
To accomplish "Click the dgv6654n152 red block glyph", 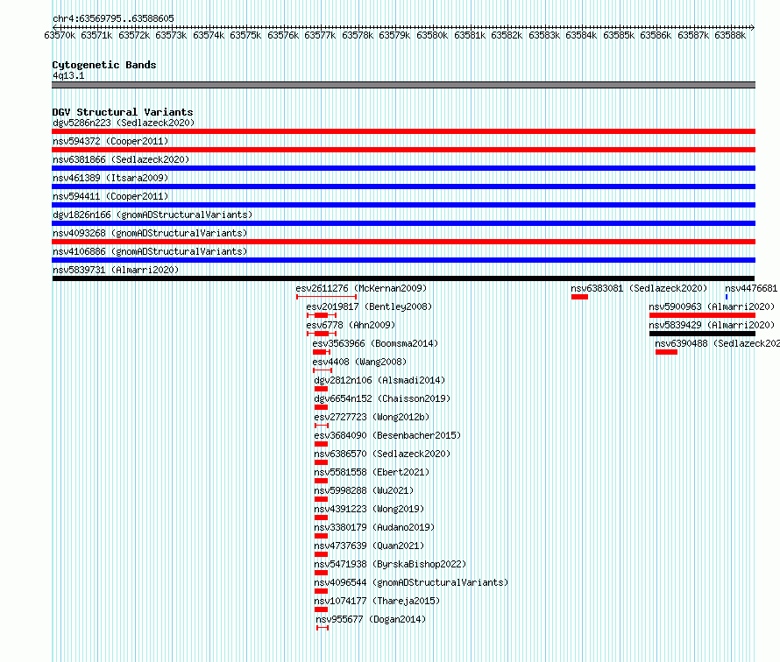I will pyautogui.click(x=321, y=407).
